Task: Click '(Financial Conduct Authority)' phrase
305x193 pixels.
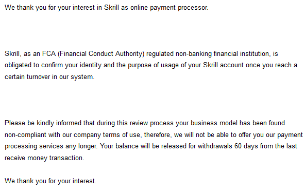Action: (101, 54)
